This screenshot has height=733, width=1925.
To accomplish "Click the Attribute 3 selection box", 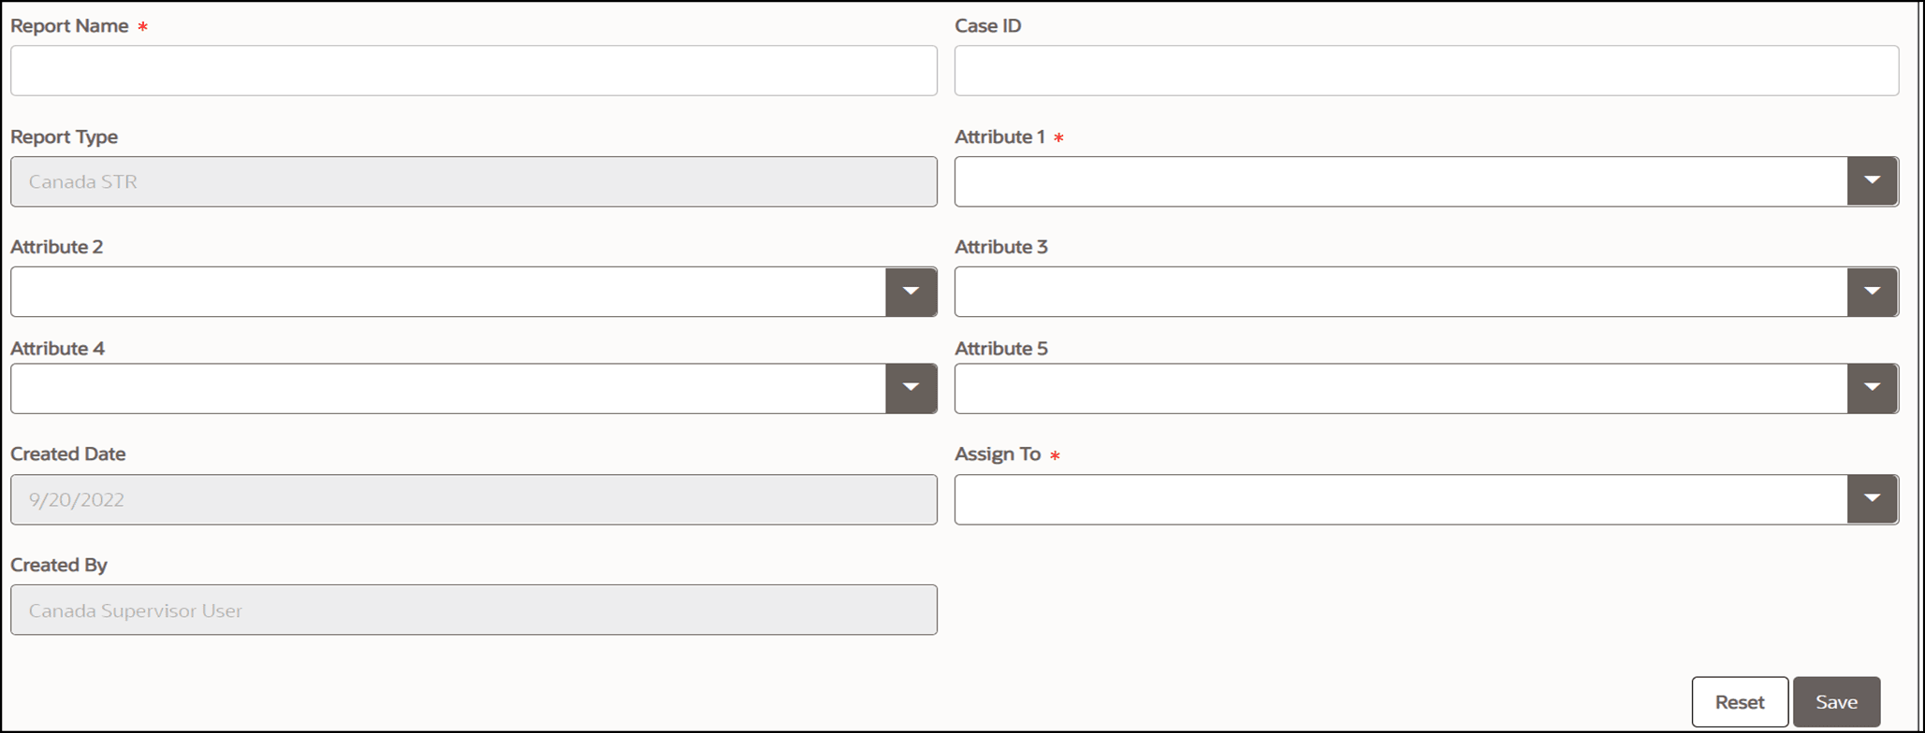I will click(1385, 292).
